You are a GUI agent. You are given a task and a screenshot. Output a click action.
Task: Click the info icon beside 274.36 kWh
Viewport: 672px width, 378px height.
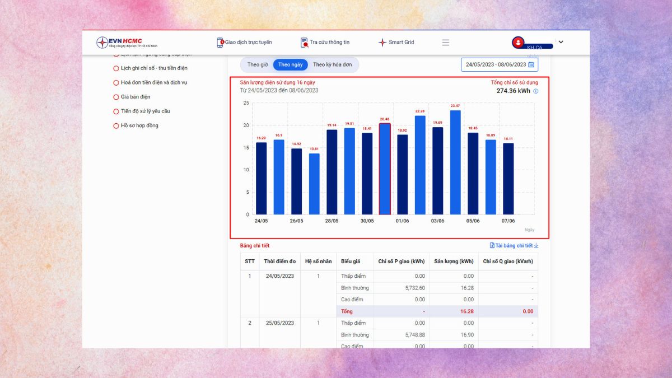pyautogui.click(x=535, y=91)
